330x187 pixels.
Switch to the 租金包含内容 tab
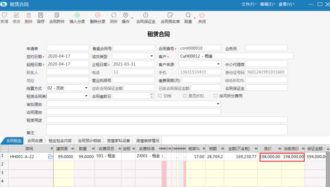coord(60,141)
